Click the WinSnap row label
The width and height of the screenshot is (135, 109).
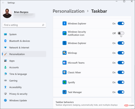[72, 53]
